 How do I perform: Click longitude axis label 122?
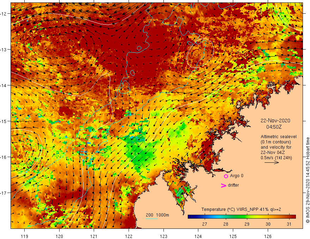coord(129,236)
